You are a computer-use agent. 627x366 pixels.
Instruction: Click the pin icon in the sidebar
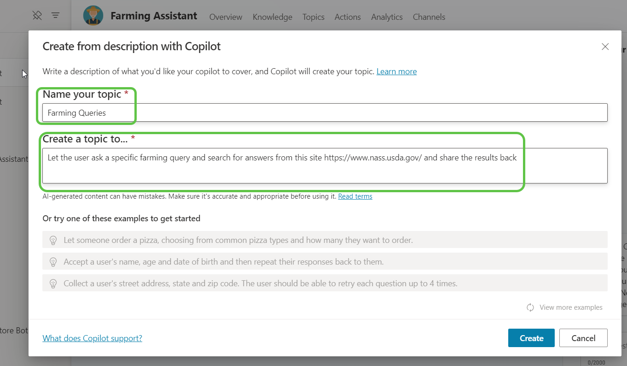pyautogui.click(x=37, y=15)
